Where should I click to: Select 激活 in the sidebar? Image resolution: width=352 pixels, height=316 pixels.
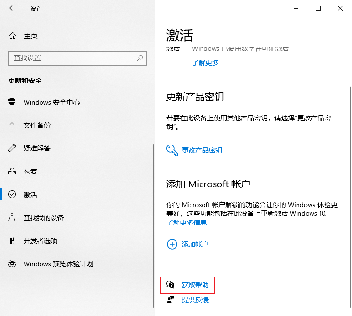30,195
